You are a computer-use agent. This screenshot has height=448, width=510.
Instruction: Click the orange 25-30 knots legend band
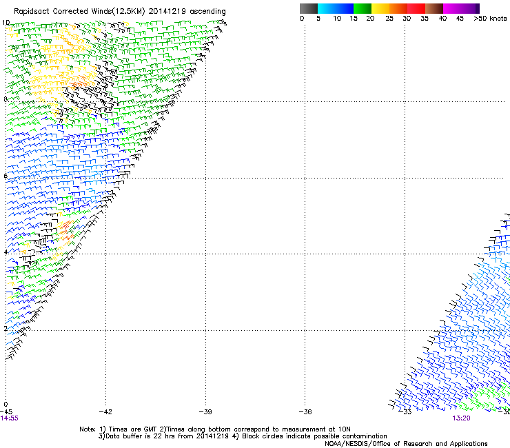pyautogui.click(x=398, y=8)
